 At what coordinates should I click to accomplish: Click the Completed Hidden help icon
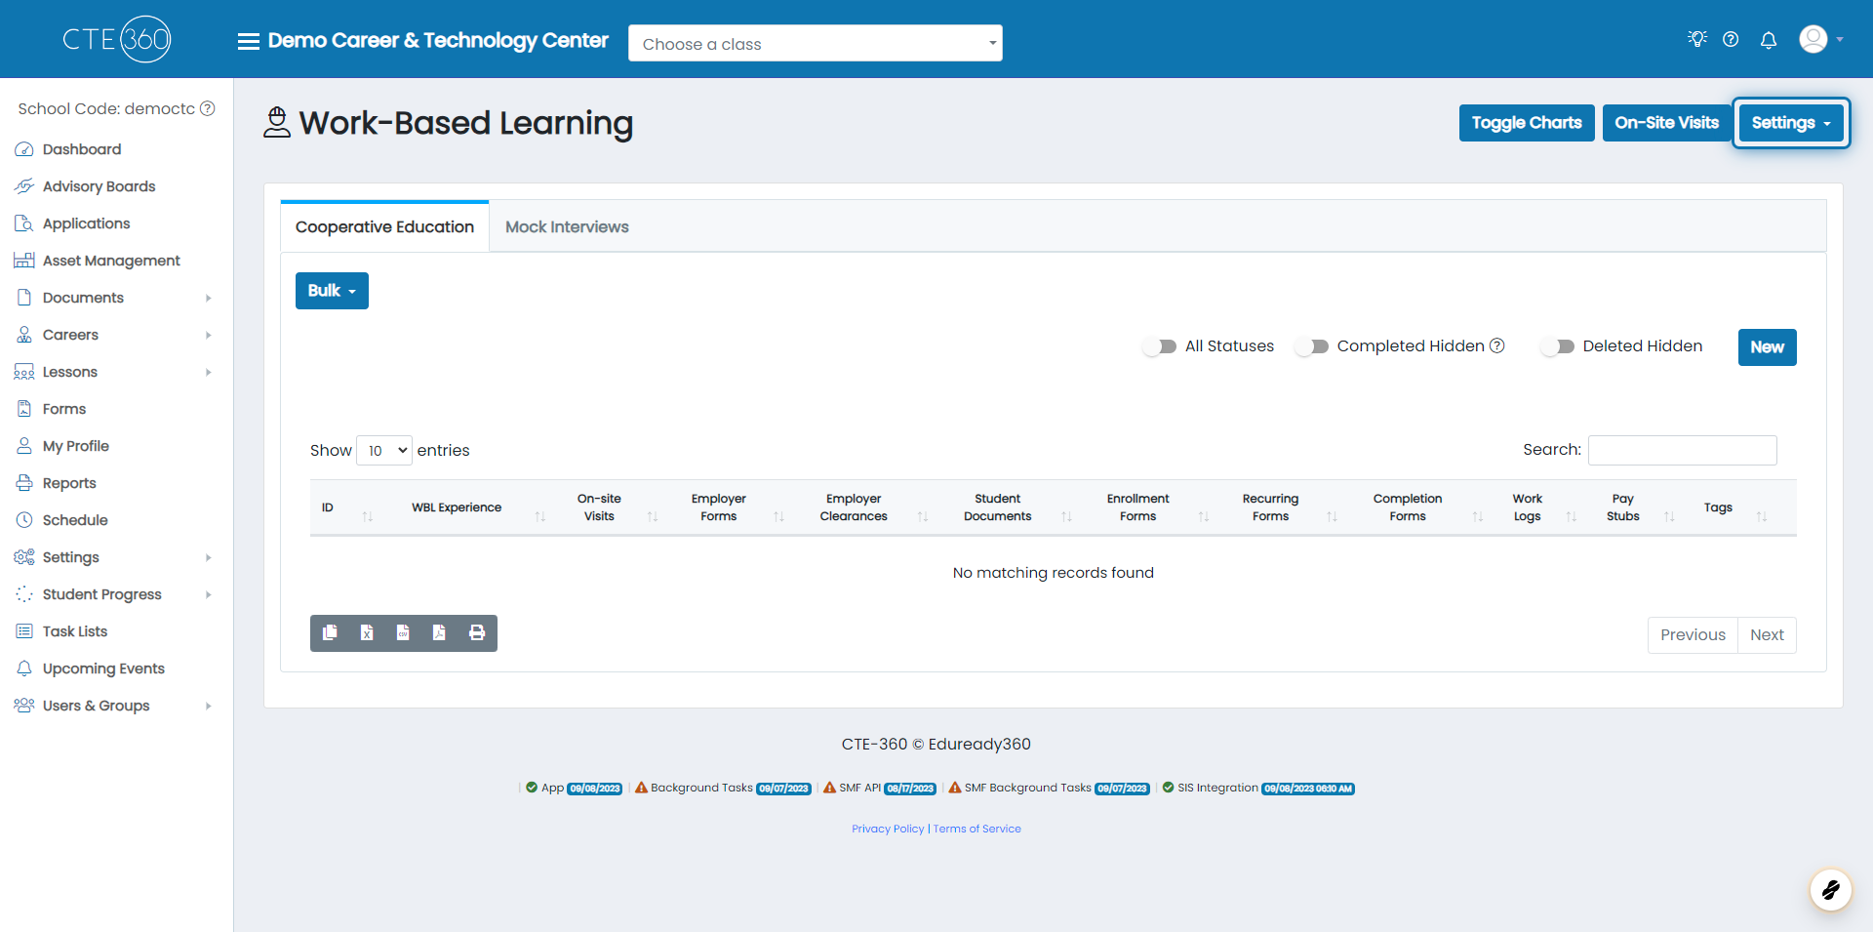coord(1497,345)
